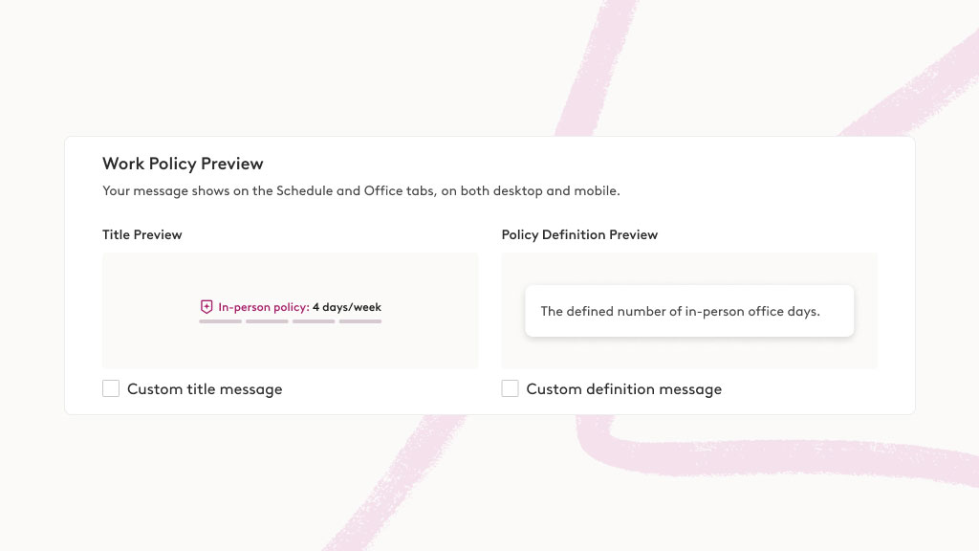Screen dimensions: 979x551
Task: Click the Schedule and Office tabs description text
Action: pos(361,190)
